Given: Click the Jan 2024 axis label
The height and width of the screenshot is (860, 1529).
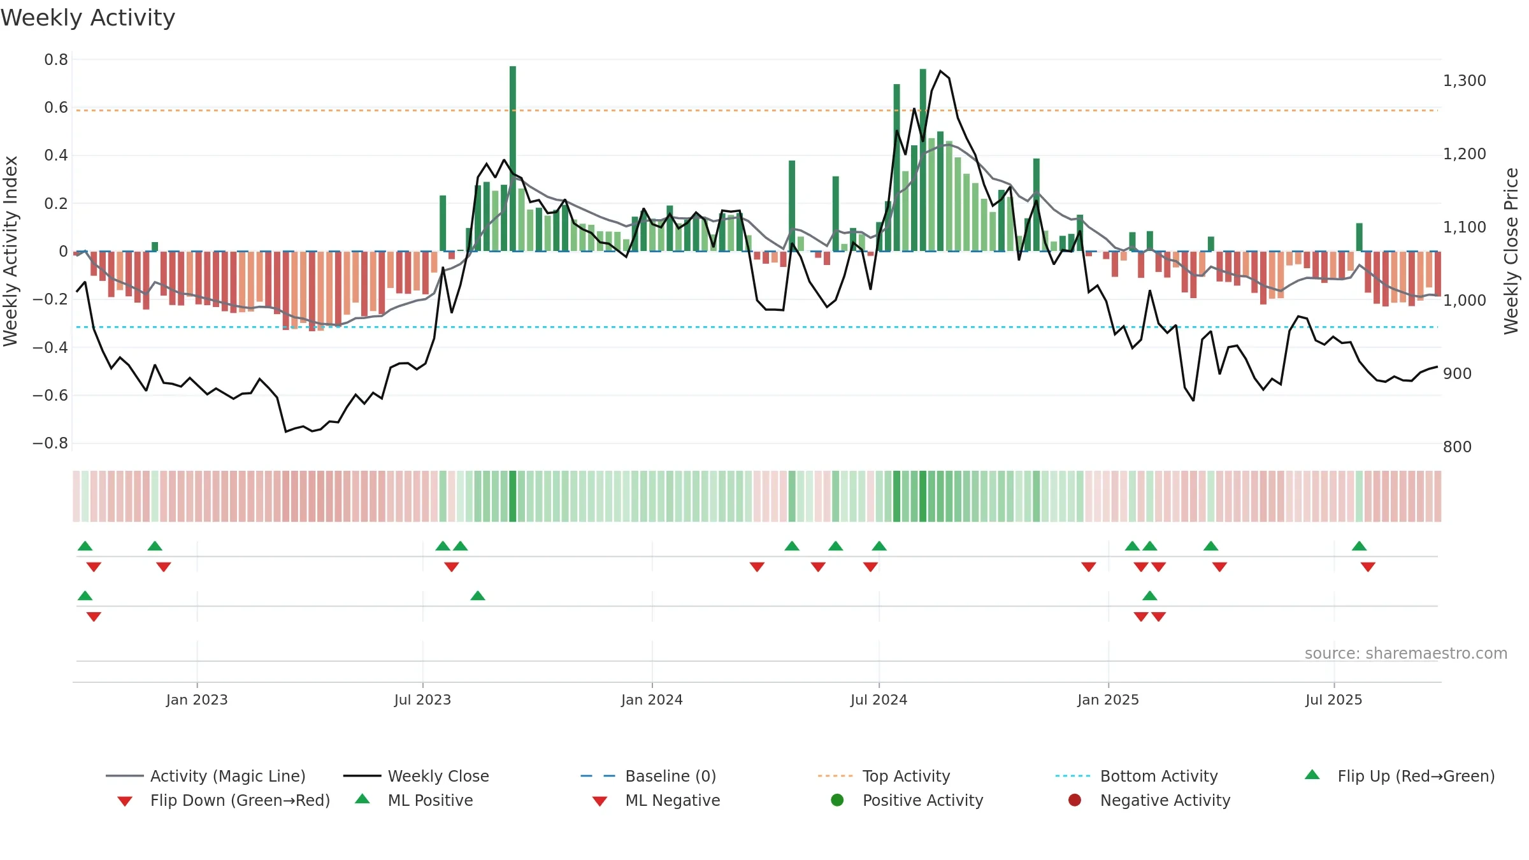Looking at the screenshot, I should click(x=652, y=699).
